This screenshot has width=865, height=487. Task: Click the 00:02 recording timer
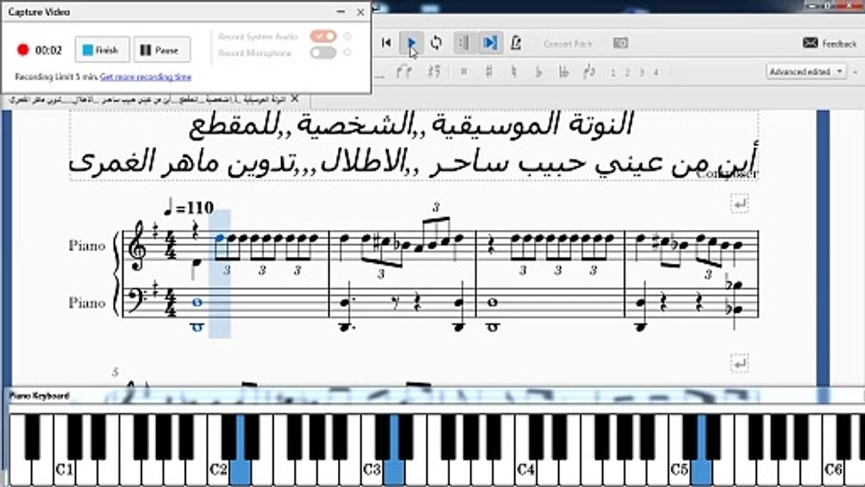click(49, 50)
